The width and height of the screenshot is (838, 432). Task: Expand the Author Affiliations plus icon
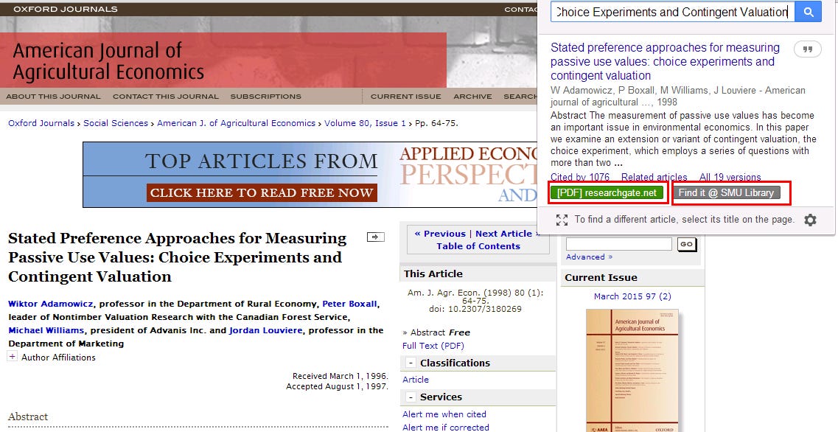click(12, 356)
